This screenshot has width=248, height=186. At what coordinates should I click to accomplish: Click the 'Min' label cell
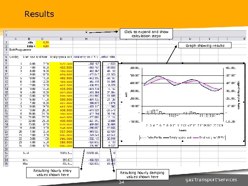click(25, 160)
